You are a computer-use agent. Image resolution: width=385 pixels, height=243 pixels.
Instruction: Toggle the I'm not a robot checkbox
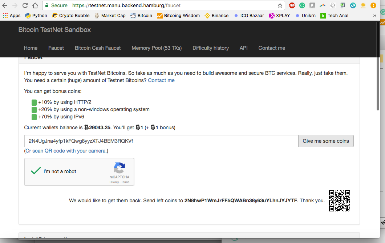pos(36,171)
